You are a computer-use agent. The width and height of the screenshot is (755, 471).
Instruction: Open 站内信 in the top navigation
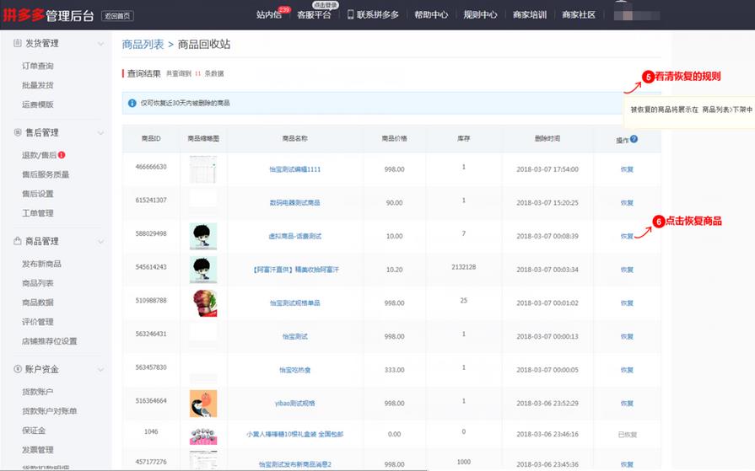tap(269, 15)
